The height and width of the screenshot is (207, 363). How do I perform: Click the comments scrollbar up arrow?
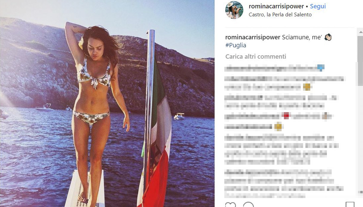point(360,32)
